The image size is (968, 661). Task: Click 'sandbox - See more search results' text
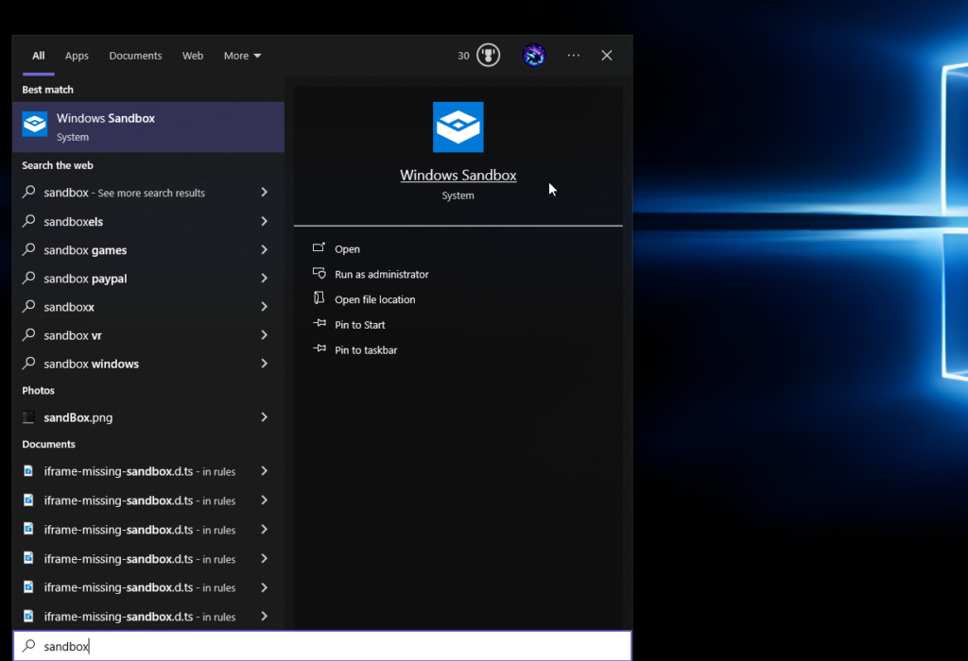124,193
